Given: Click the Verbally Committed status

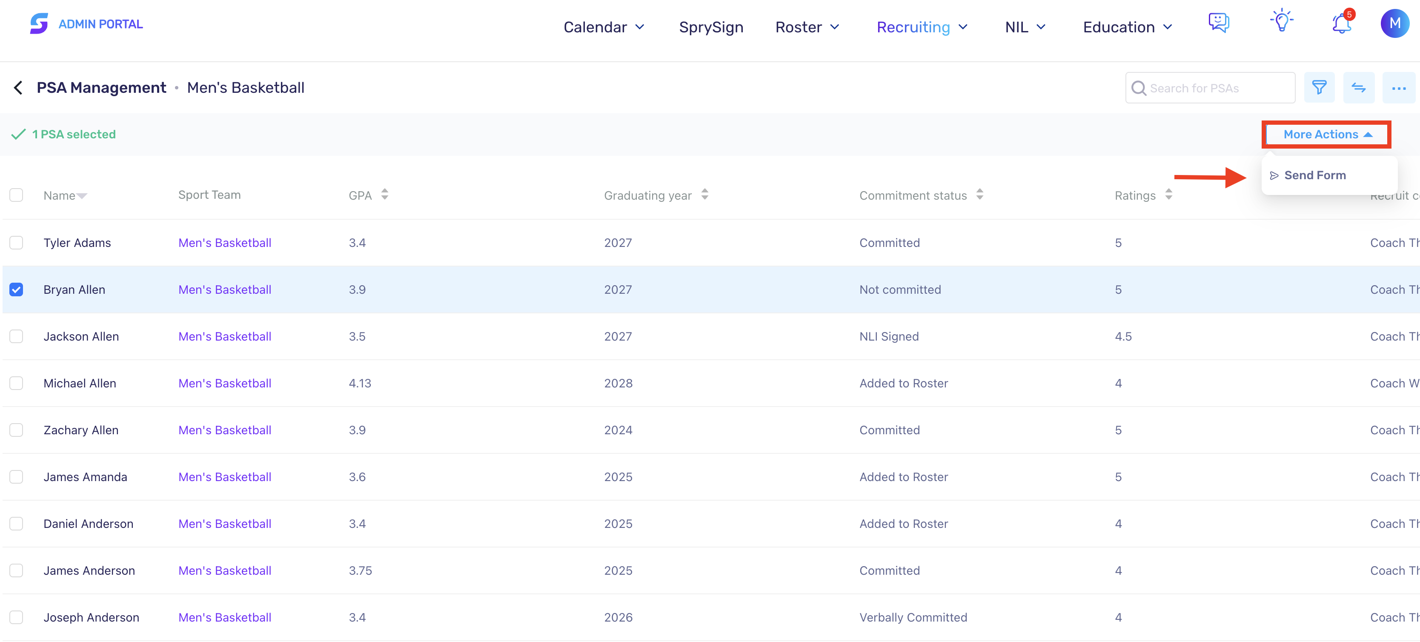Looking at the screenshot, I should click(913, 618).
